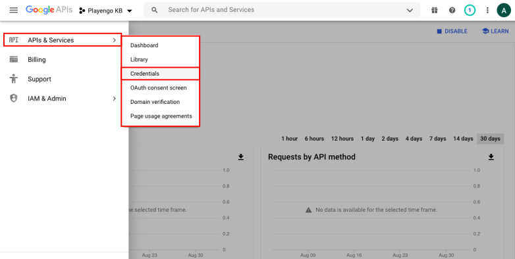
Task: Click the Google APIs logo
Action: pyautogui.click(x=49, y=10)
